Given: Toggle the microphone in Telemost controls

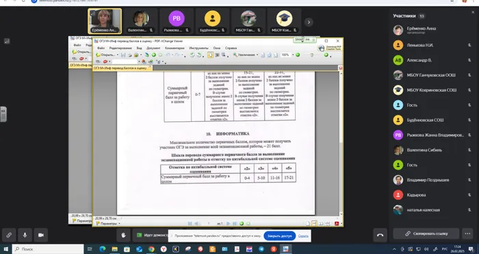Looking at the screenshot, I should point(25,235).
